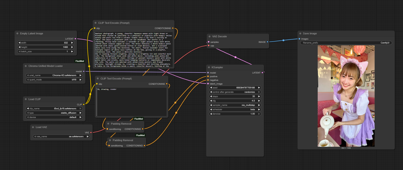Open the clip_name t5xxl dropdown
Screen dimensions: 403x170
pyautogui.click(x=54, y=108)
